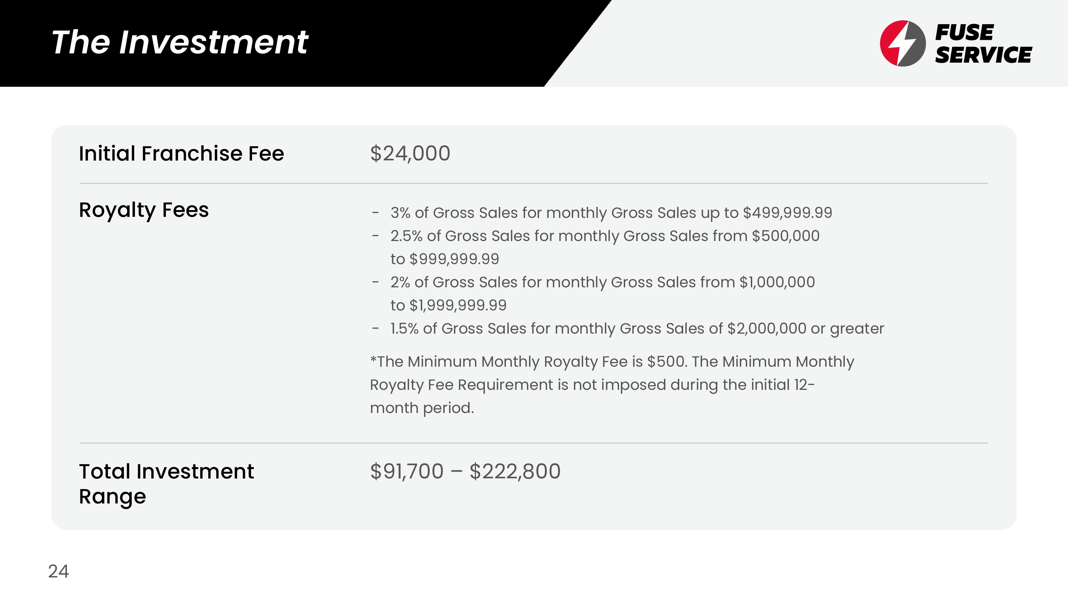Screen dimensions: 1068x601
Task: Click the dash before the 3% bullet
Action: [375, 213]
